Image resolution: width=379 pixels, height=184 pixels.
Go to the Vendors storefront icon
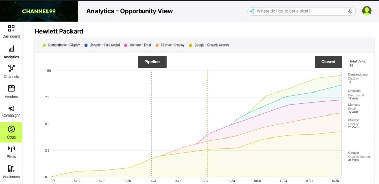tap(11, 88)
